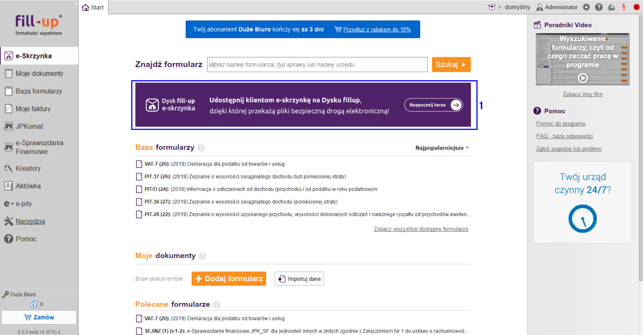
Task: Open settings via the gear icon
Action: pyautogui.click(x=586, y=7)
